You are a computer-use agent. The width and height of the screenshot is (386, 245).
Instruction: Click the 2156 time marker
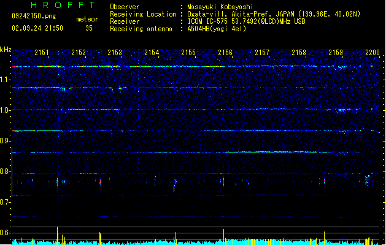(x=225, y=53)
